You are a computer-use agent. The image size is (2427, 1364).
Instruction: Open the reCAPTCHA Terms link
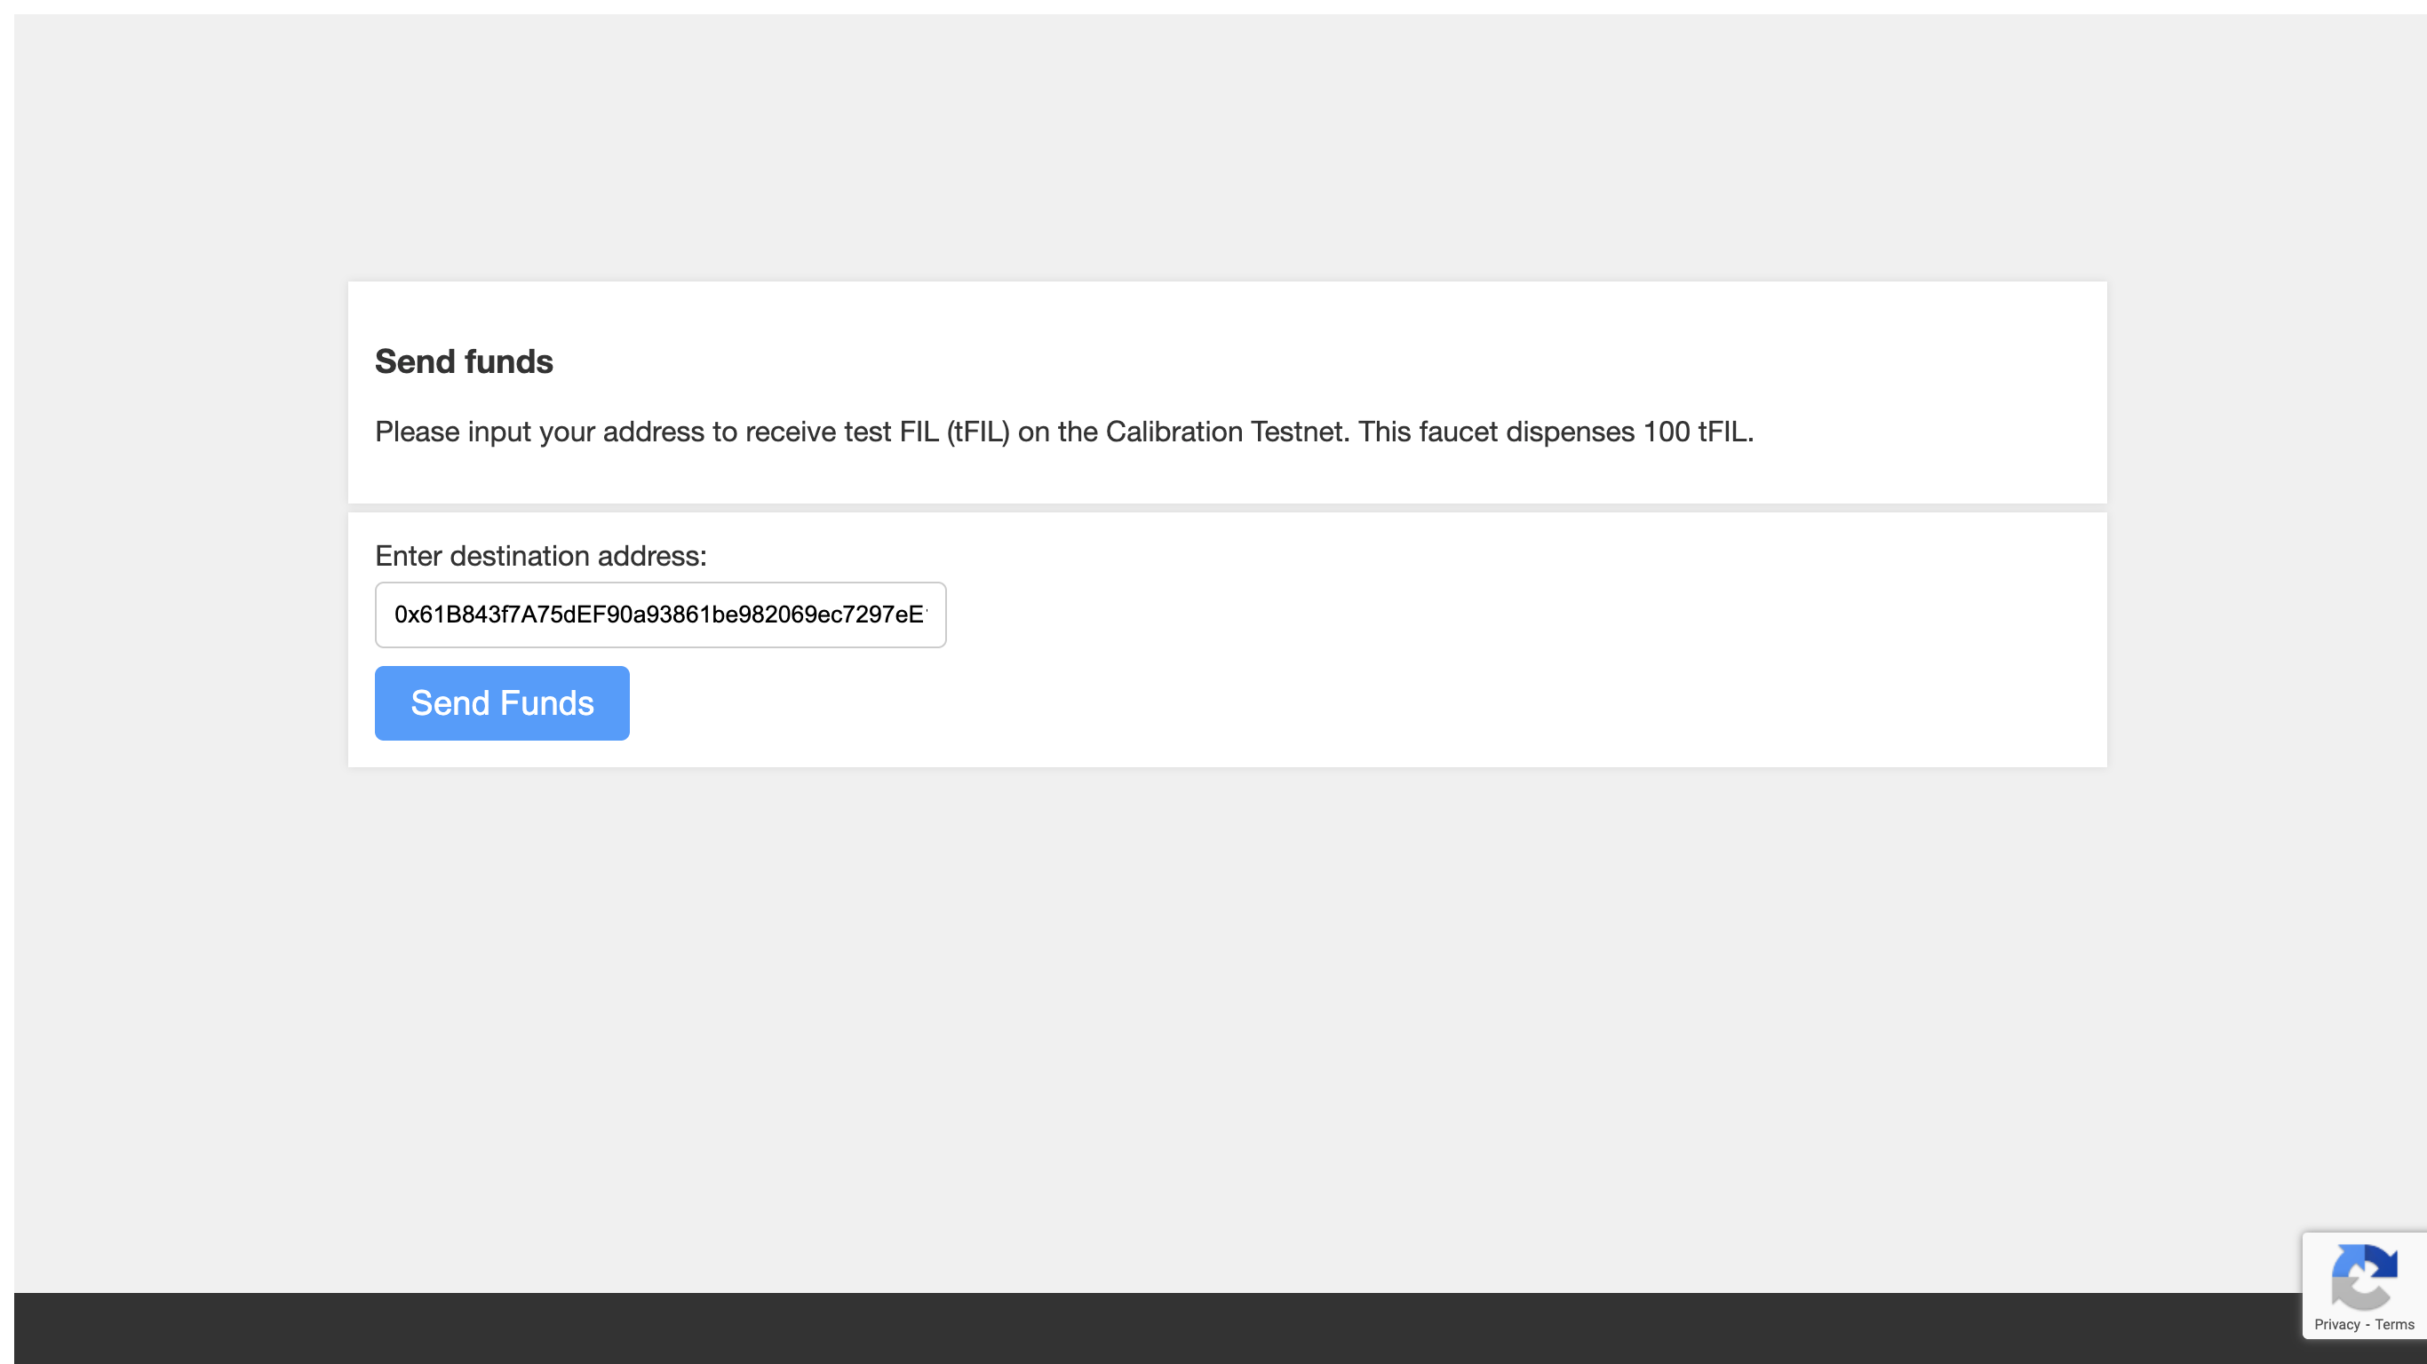click(2394, 1324)
